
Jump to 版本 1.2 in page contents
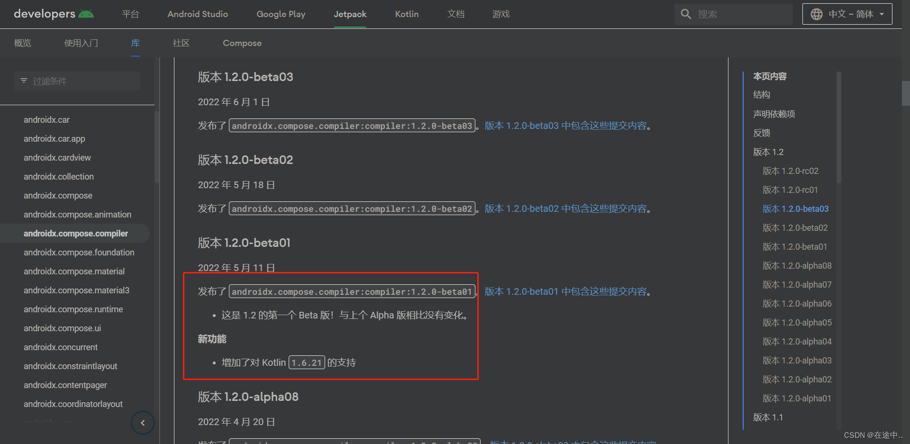768,152
